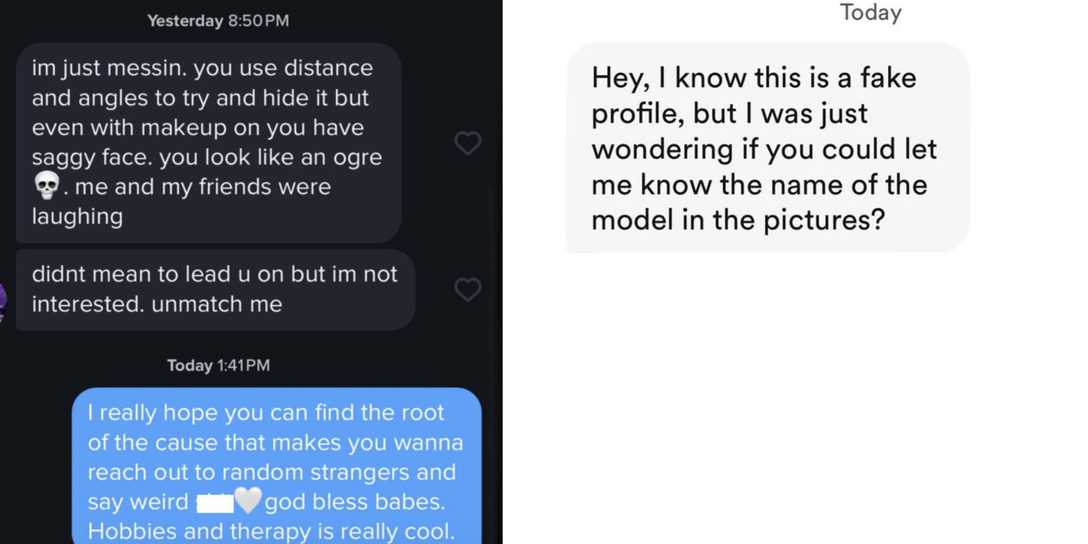This screenshot has width=1088, height=544.
Task: Click the "god bless babes." text
Action: 355,502
